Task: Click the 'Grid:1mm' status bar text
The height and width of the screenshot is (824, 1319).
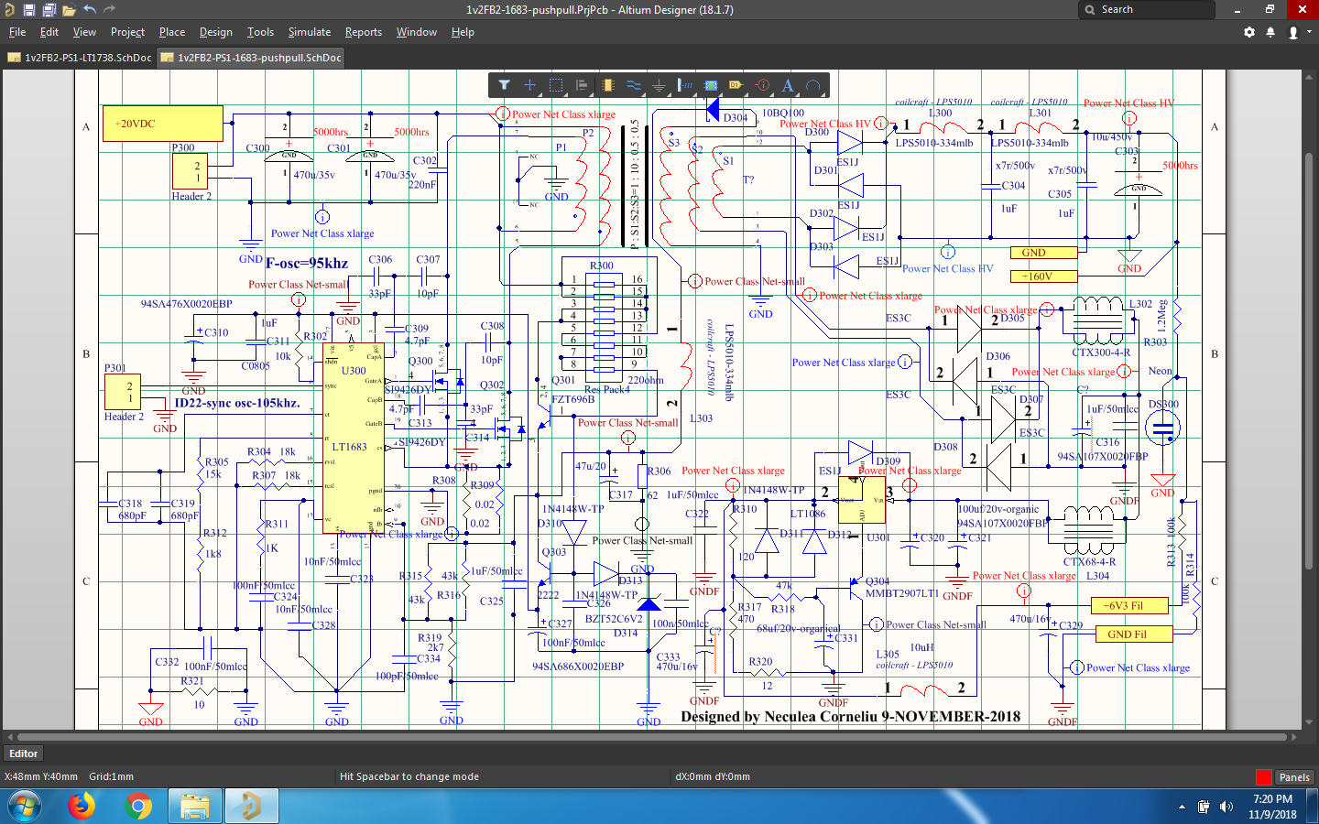Action: click(x=111, y=776)
